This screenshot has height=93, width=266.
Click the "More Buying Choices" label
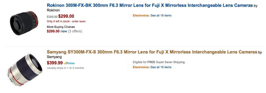click(61, 27)
